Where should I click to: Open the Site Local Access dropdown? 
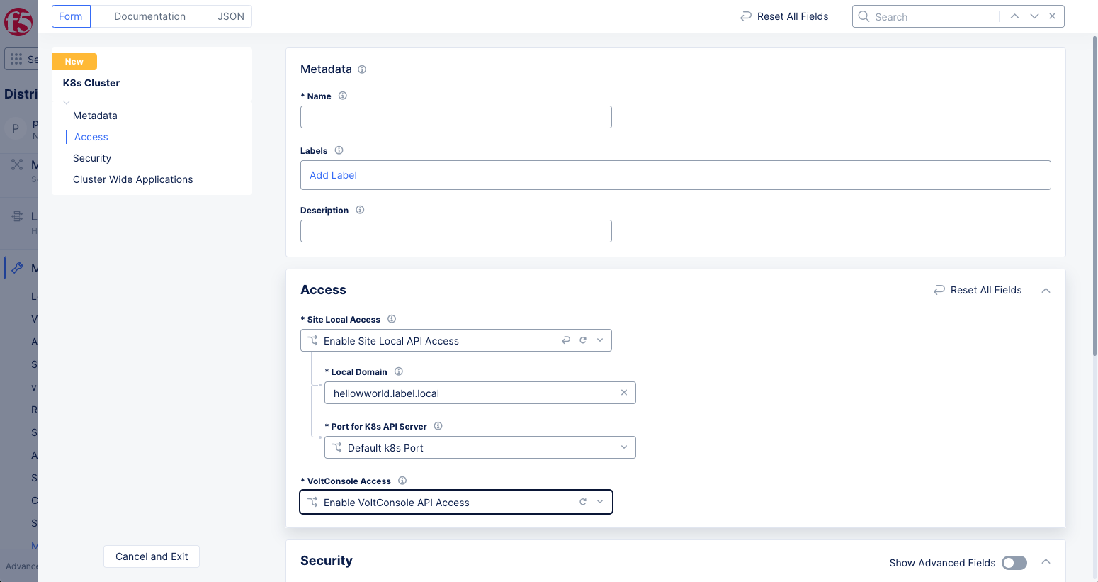pyautogui.click(x=599, y=340)
